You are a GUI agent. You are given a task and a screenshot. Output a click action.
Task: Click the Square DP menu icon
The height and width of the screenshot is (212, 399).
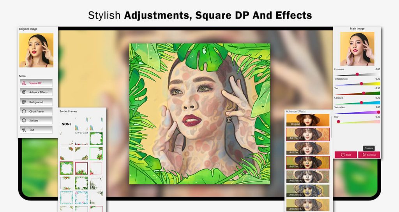(24, 83)
